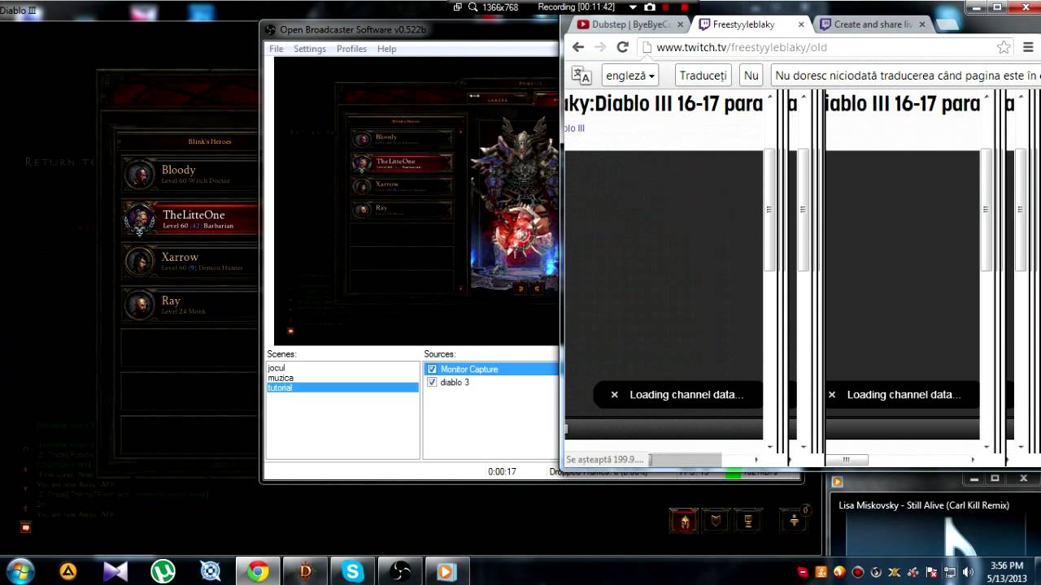Screen dimensions: 1041x585
Task: Select hero 'Xarrow' Demon Hunter in Diablo III
Action: [189, 262]
